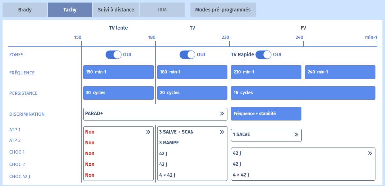Click the 230 min-1 frequency field
This screenshot has height=186, width=385.
coord(266,72)
